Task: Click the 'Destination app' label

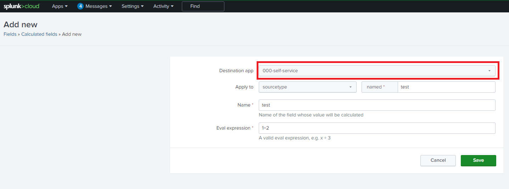Action: 236,71
